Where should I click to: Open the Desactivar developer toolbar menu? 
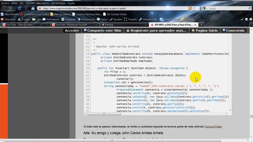coord(8,19)
